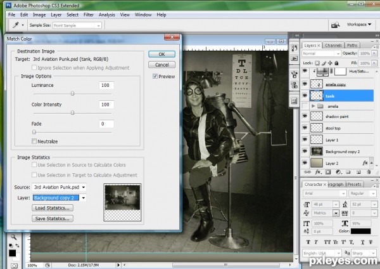Open the Sharp anti-aliasing dropdown

pyautogui.click(x=374, y=253)
